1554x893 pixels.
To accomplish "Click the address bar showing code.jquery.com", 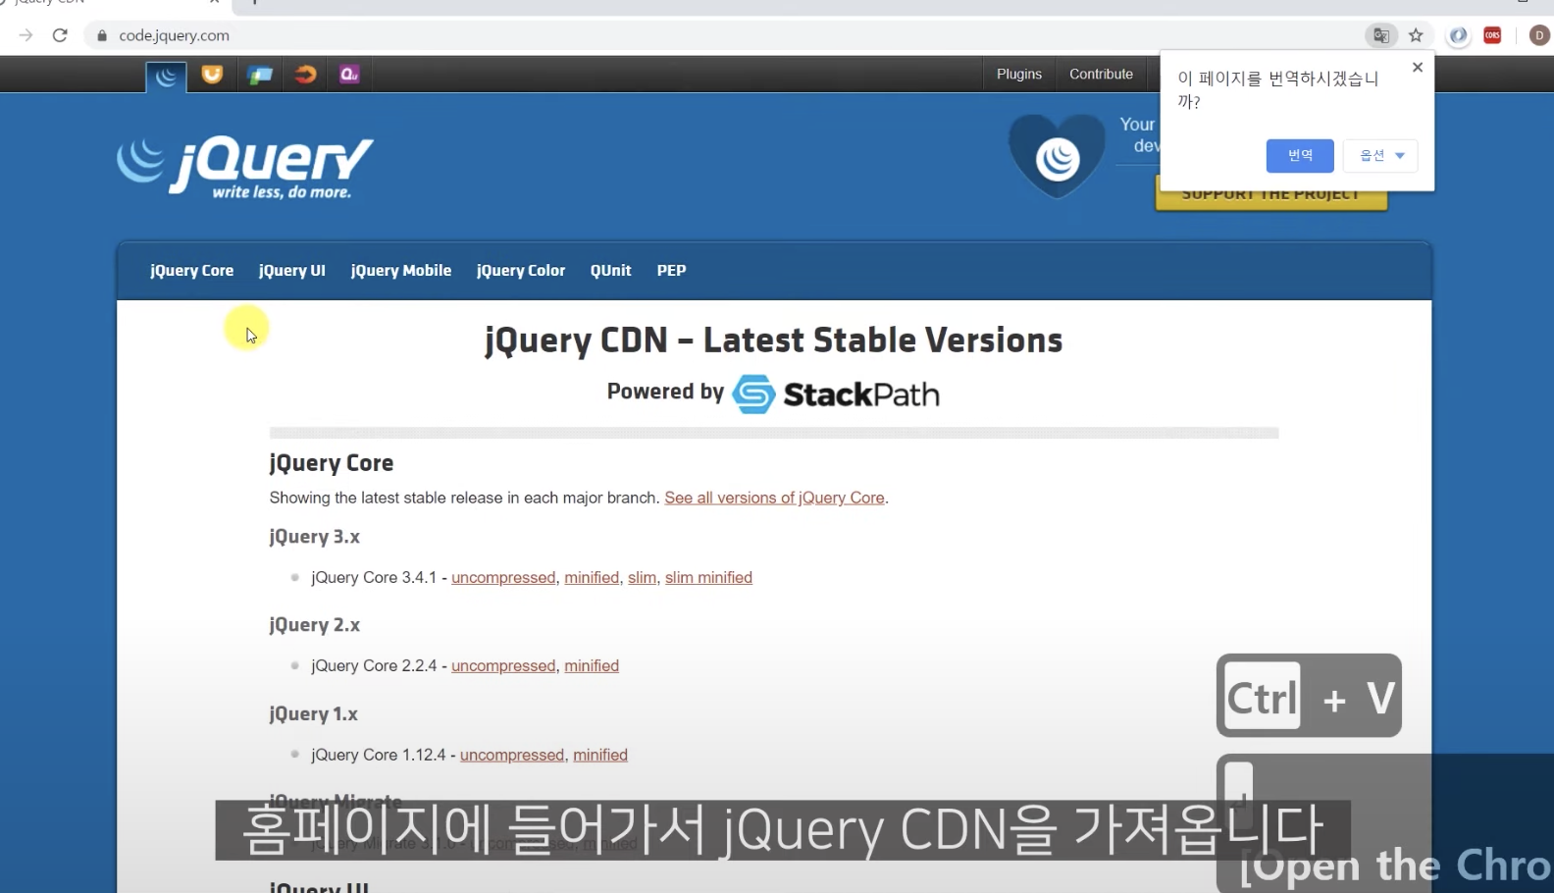I will [x=726, y=35].
